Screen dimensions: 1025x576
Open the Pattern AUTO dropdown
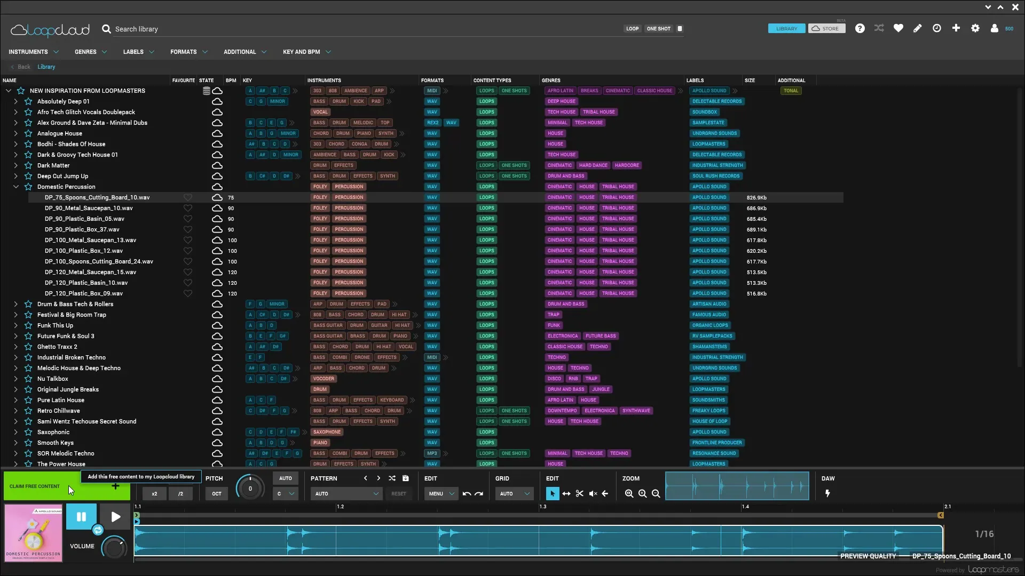pos(346,493)
